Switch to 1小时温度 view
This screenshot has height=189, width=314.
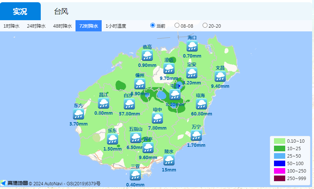click(x=116, y=26)
